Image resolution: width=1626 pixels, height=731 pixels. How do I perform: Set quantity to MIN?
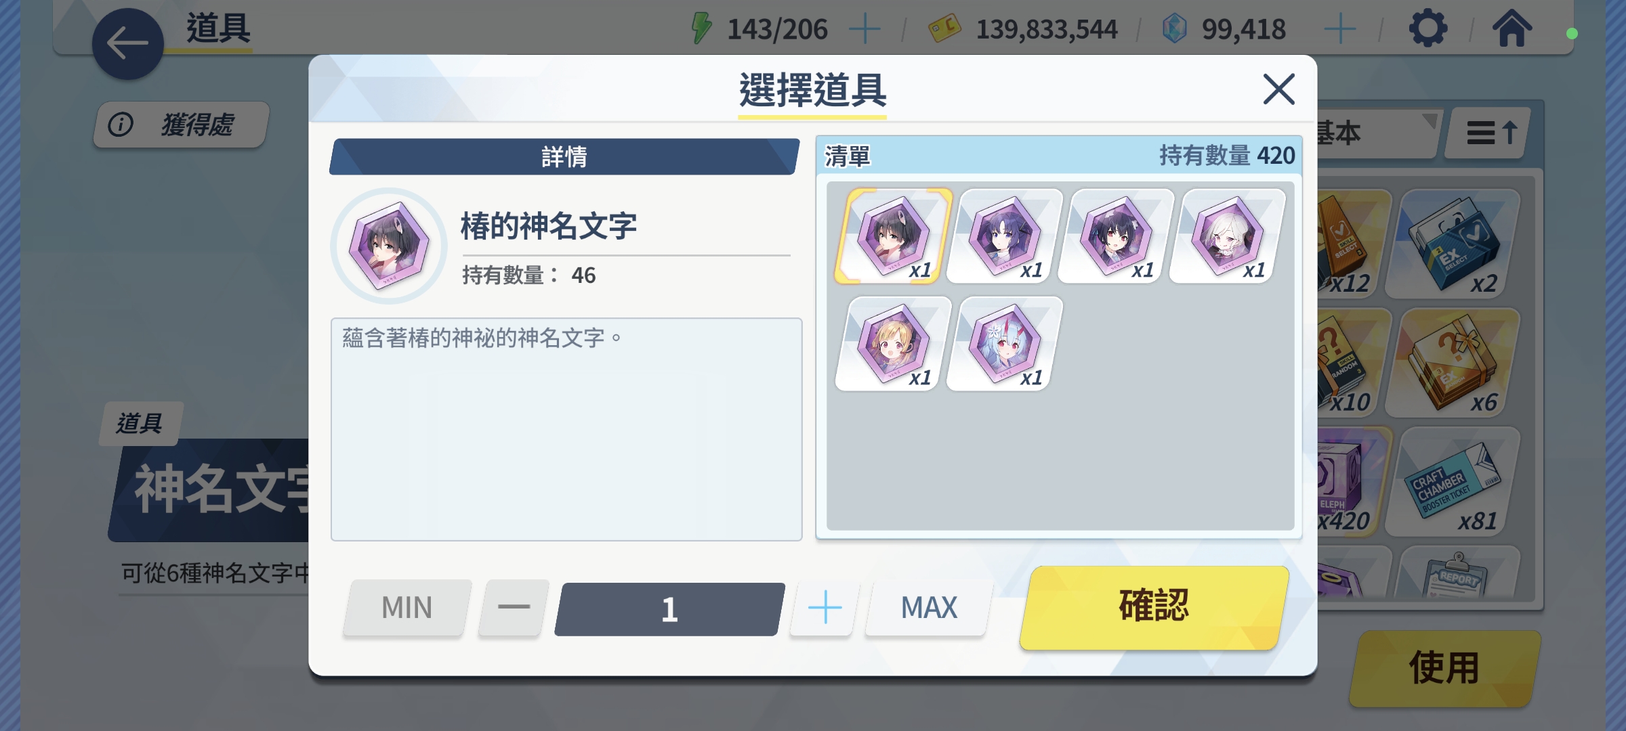point(407,607)
